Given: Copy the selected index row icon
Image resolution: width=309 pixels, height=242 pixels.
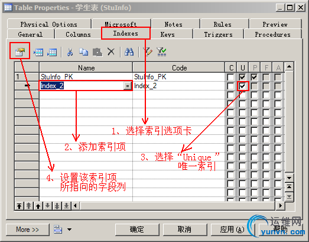Looking at the screenshot, I should (84, 52).
